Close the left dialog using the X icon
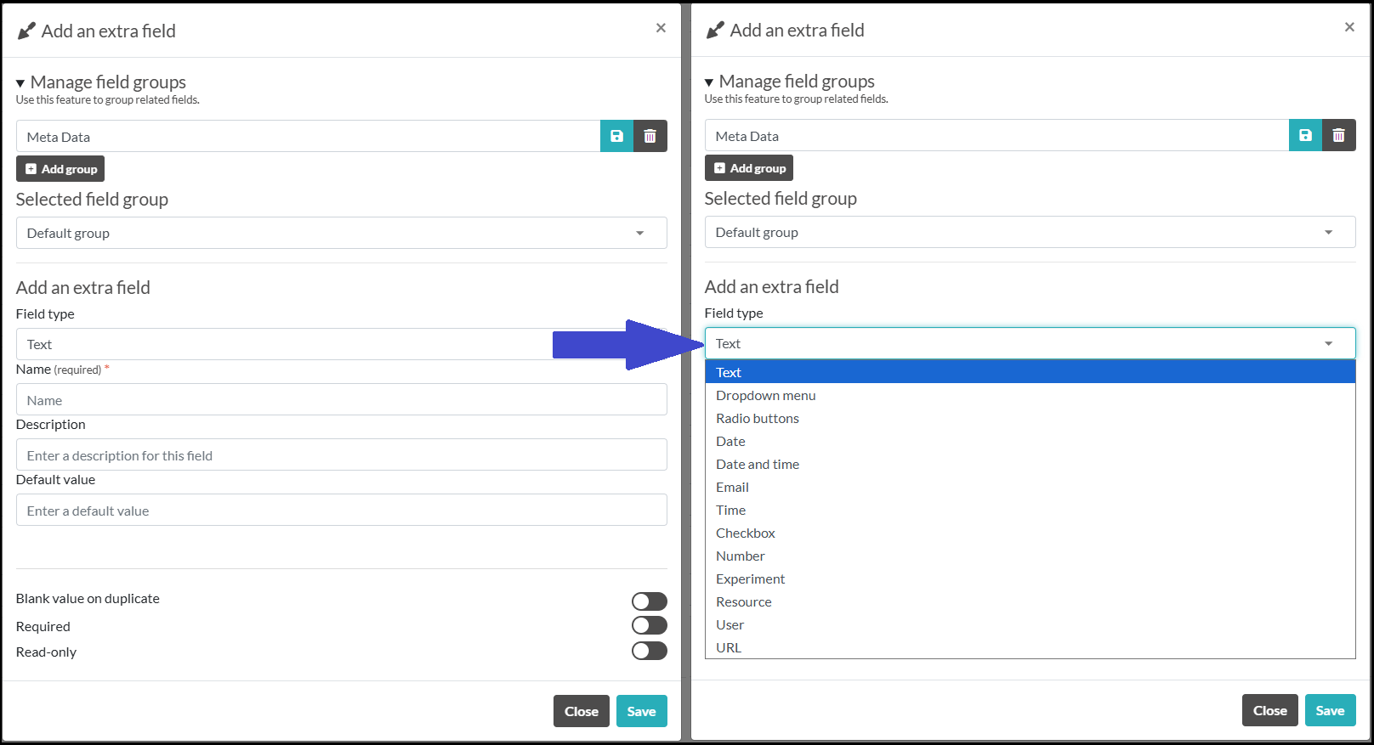Viewport: 1374px width, 745px height. coord(661,28)
